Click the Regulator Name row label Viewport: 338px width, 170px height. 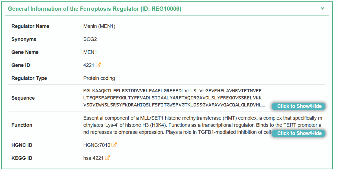pyautogui.click(x=30, y=26)
